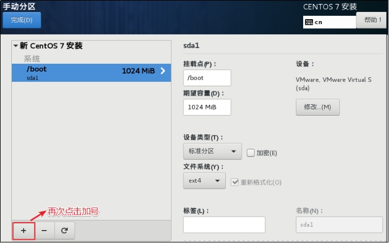Select the /boot sda1 partition row
The image size is (389, 243).
click(x=91, y=73)
